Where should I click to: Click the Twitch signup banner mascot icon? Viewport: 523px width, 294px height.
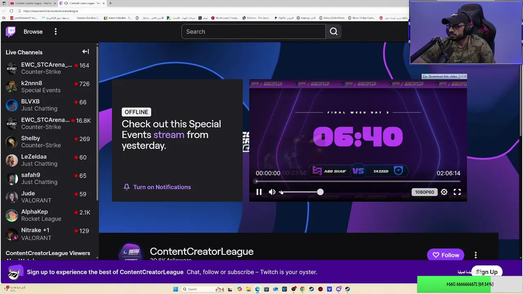click(15, 272)
